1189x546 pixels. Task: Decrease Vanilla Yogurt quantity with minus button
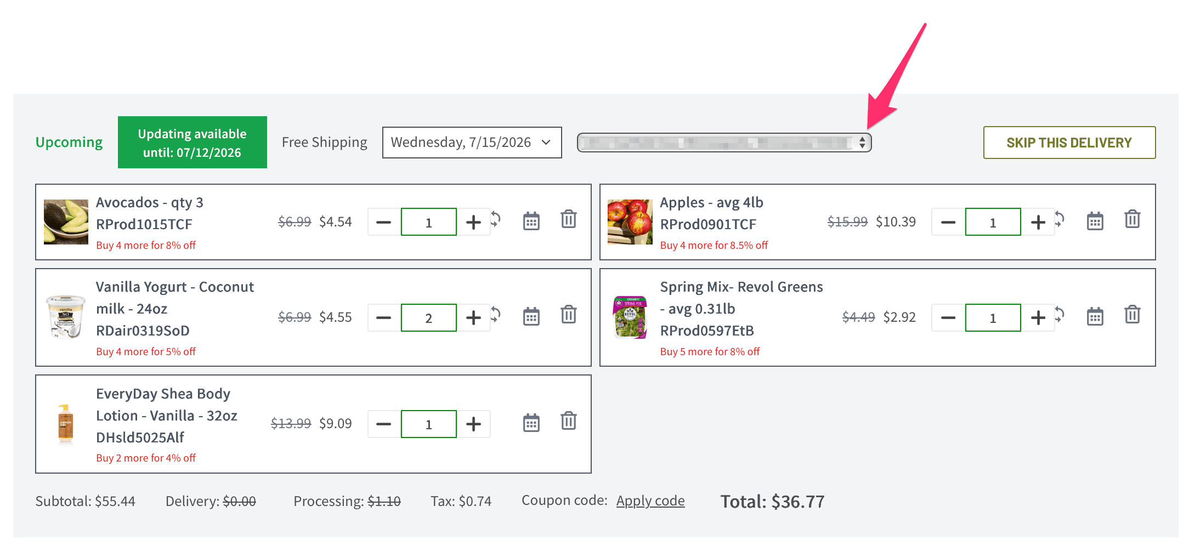pyautogui.click(x=384, y=317)
